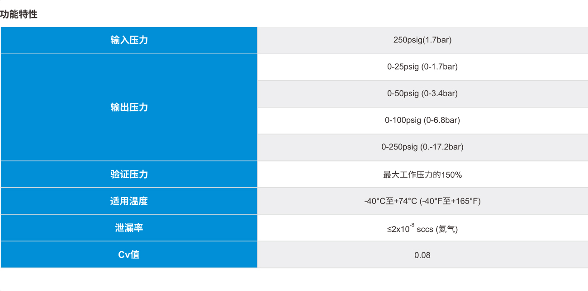
Task: Click the 0-50psig (0-3.4bar) row
Action: coord(422,94)
